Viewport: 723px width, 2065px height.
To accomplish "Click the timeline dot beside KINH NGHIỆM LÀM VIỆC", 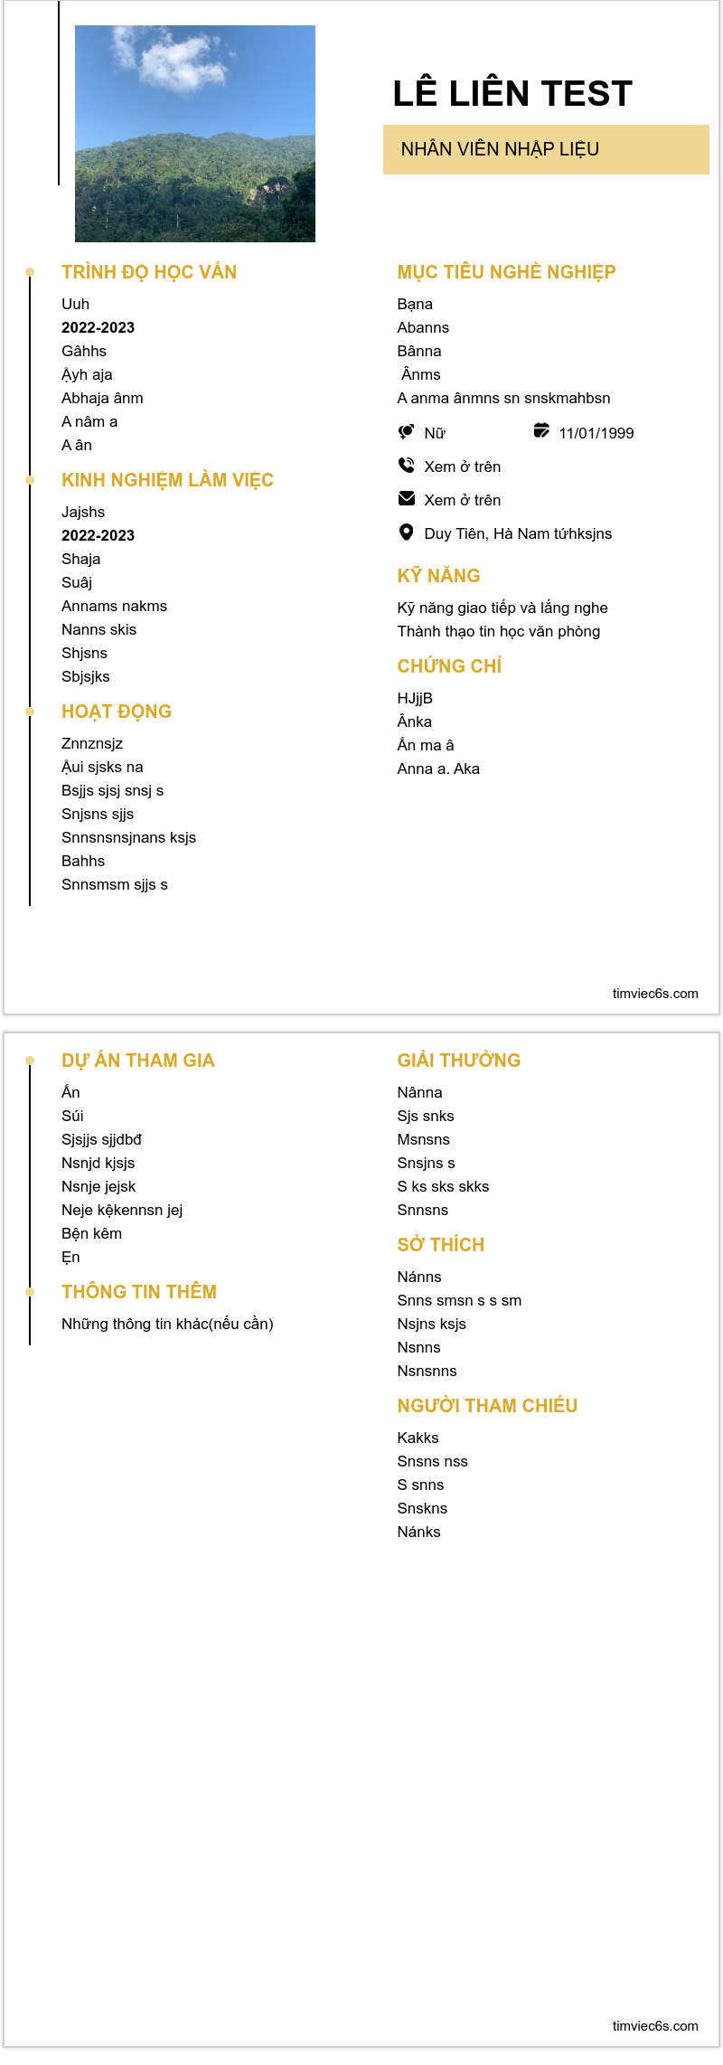I will [30, 480].
